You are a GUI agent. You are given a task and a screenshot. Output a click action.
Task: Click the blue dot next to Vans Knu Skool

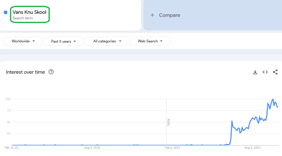[x=6, y=12]
